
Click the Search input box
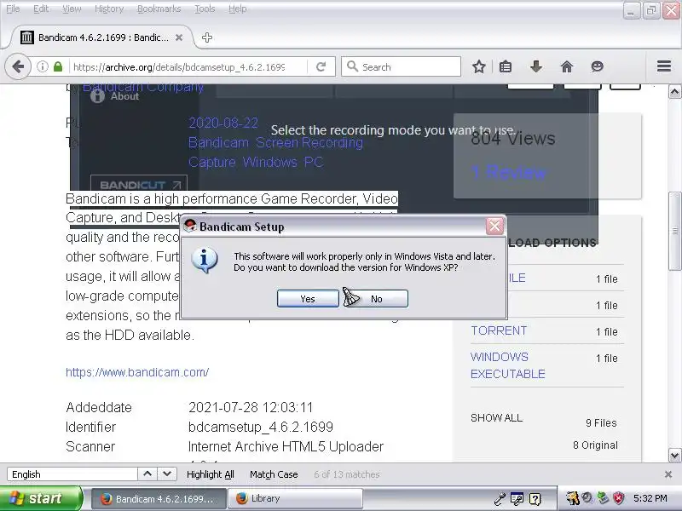(x=401, y=67)
